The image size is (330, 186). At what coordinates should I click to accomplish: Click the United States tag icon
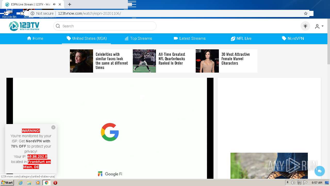pyautogui.click(x=69, y=38)
